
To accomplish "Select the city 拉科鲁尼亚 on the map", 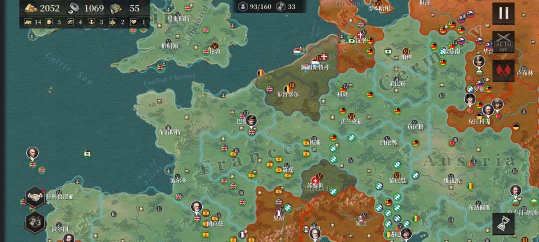I will tap(60, 197).
